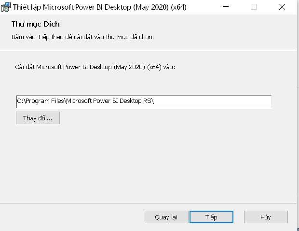Click the Thay đổi... button
299x231 pixels.
tap(38, 118)
